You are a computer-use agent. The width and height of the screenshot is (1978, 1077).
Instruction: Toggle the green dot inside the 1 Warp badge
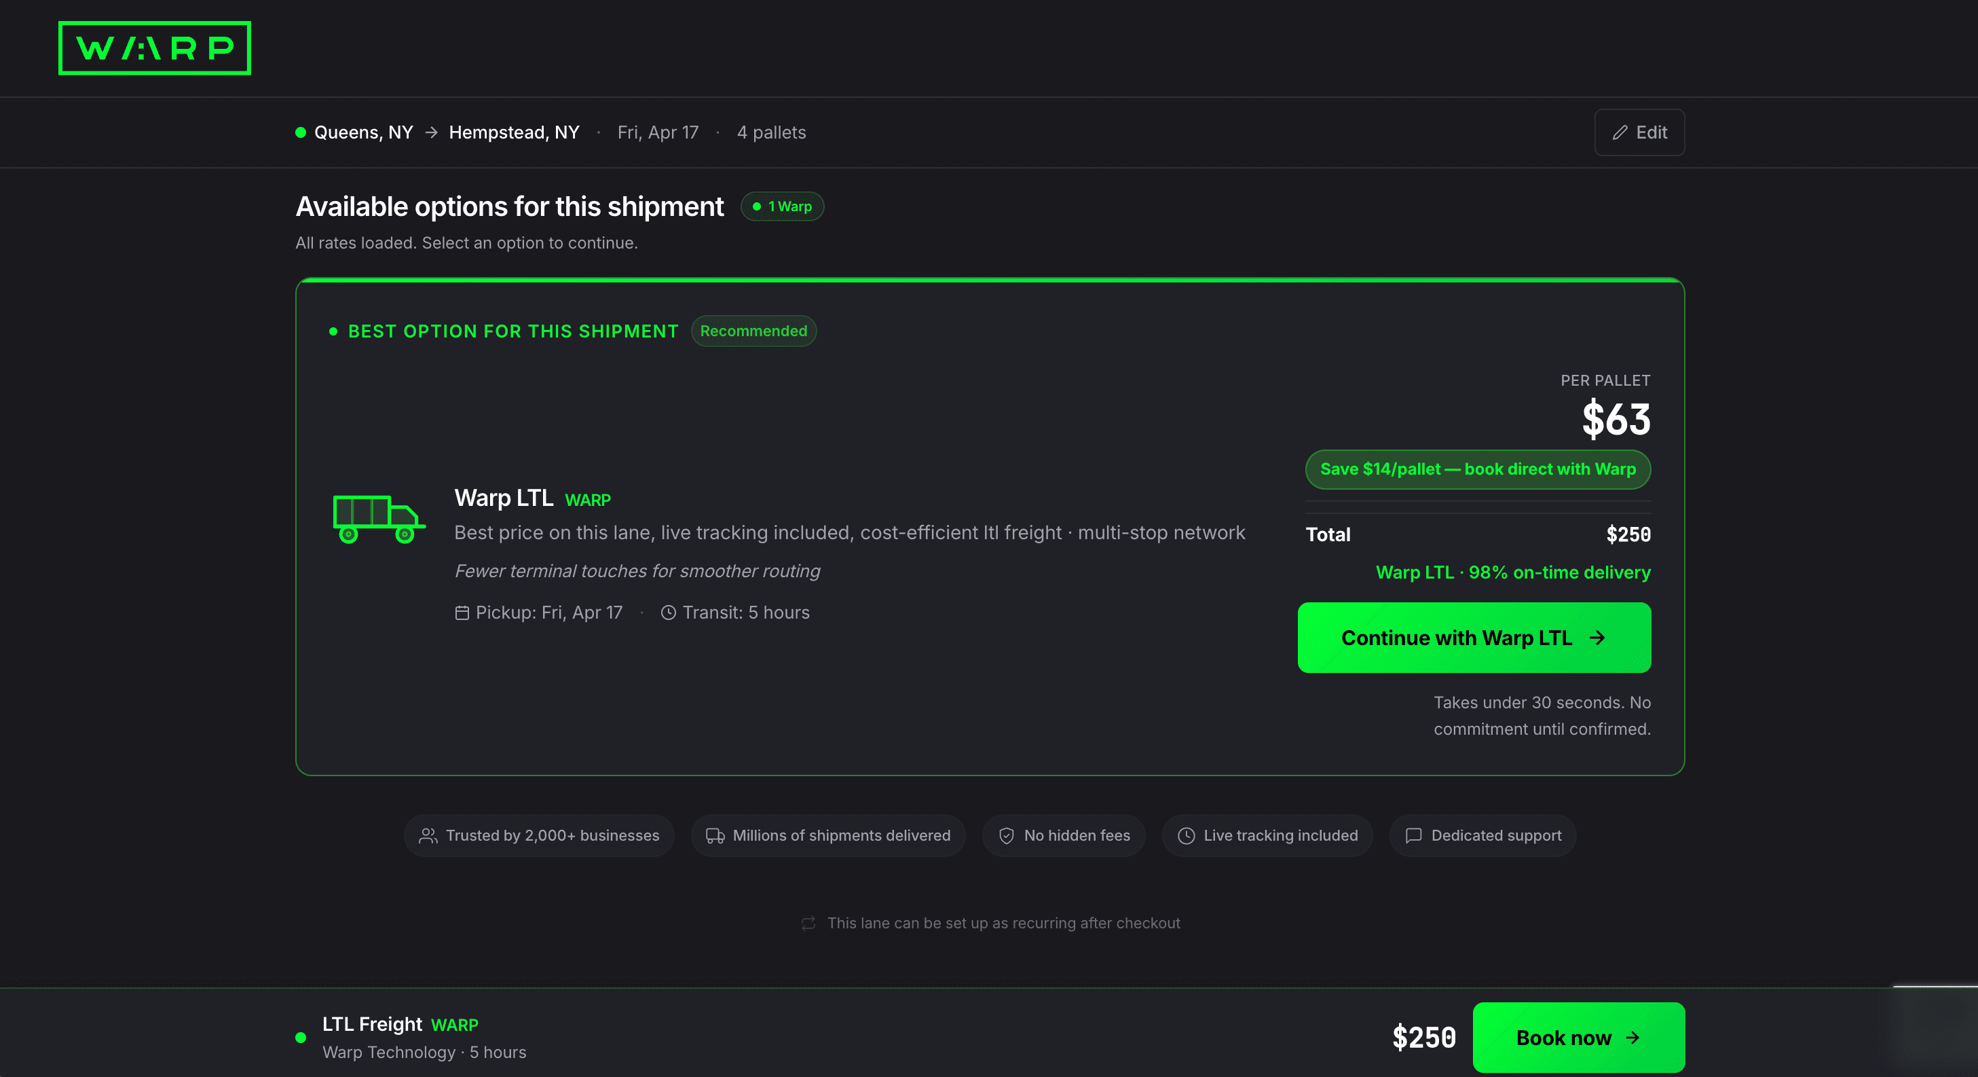pyautogui.click(x=758, y=206)
